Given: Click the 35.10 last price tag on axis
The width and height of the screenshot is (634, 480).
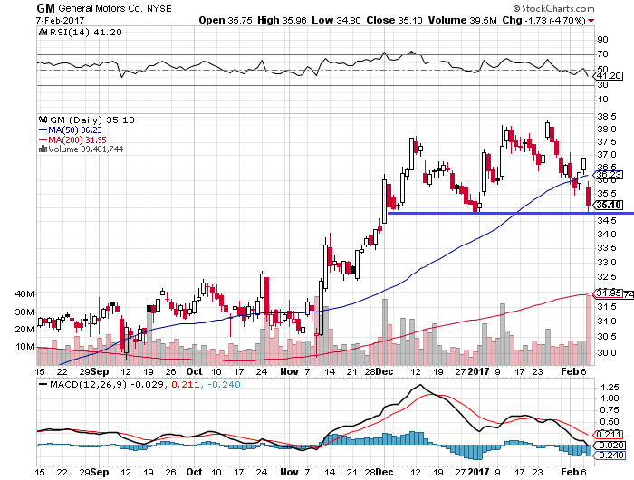Looking at the screenshot, I should click(x=608, y=205).
